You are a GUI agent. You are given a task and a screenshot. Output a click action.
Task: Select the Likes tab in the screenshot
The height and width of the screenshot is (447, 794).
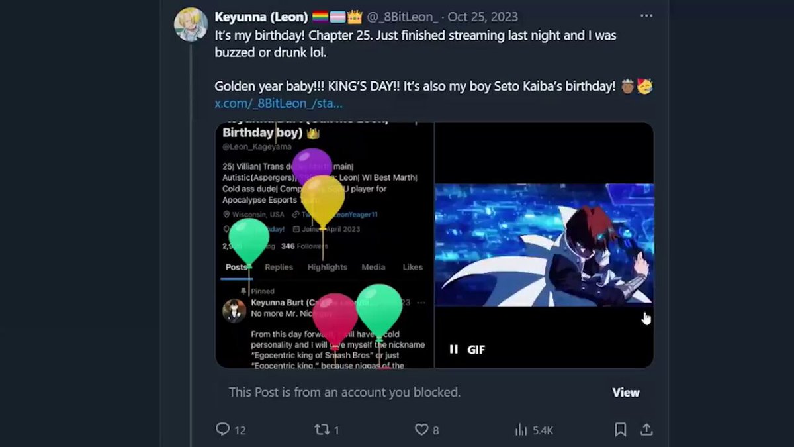[x=412, y=267]
